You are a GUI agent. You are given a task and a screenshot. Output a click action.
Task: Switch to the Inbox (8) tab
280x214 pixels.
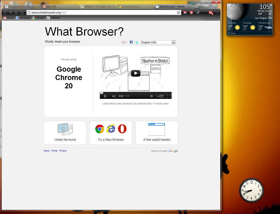point(60,7)
